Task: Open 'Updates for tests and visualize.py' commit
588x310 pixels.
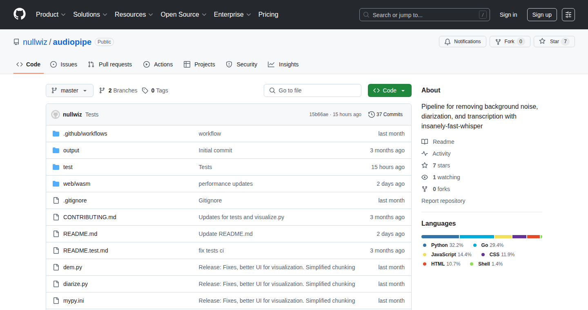Action: click(241, 217)
